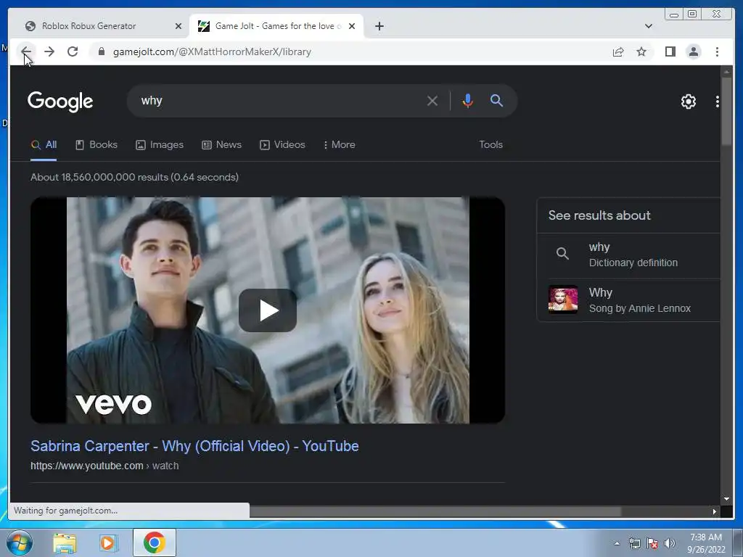Switch to Images results
The height and width of the screenshot is (557, 743).
[159, 145]
